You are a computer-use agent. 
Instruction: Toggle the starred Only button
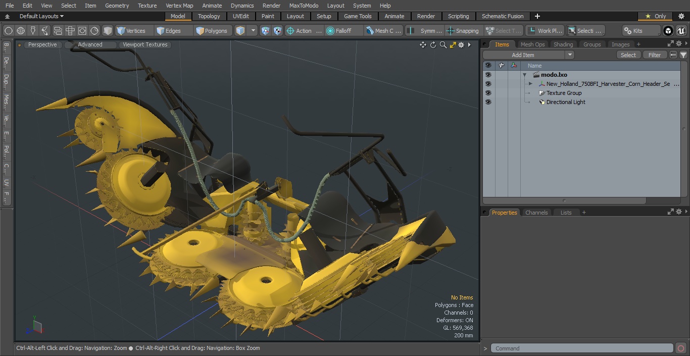(x=655, y=16)
